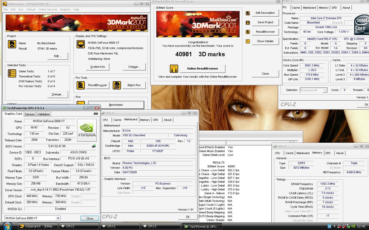The width and height of the screenshot is (369, 230).
Task: Click Change... under Display and CPU Settings
Action: coord(134,67)
